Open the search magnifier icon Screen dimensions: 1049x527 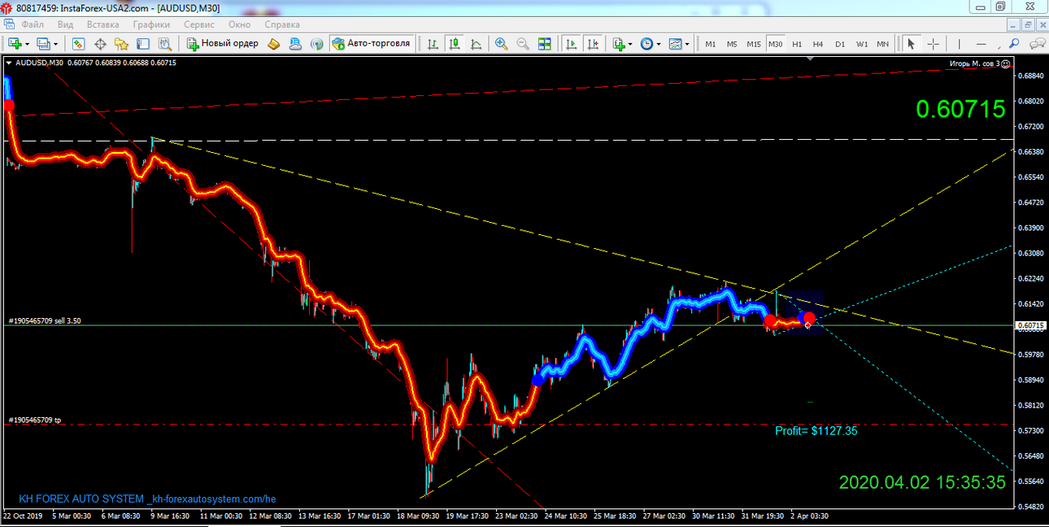1014,43
